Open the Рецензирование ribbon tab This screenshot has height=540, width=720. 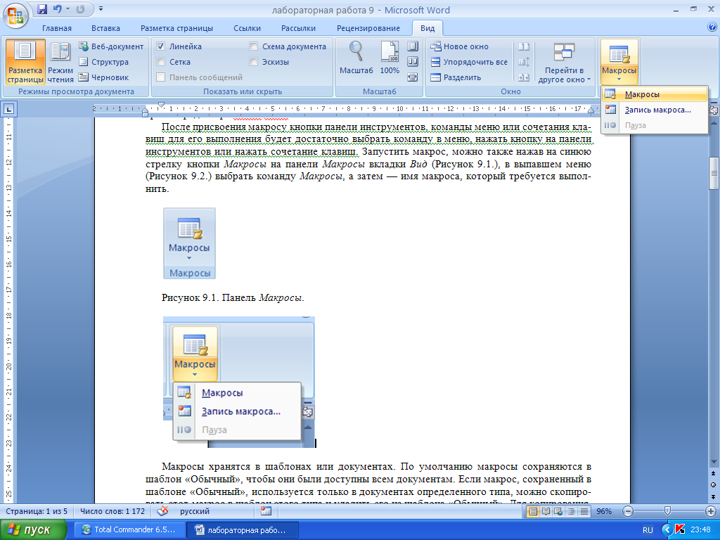click(368, 28)
